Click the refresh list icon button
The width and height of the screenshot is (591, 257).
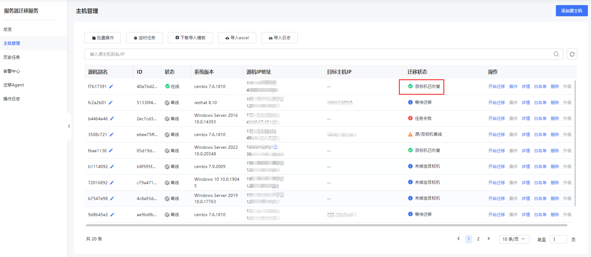coord(572,54)
